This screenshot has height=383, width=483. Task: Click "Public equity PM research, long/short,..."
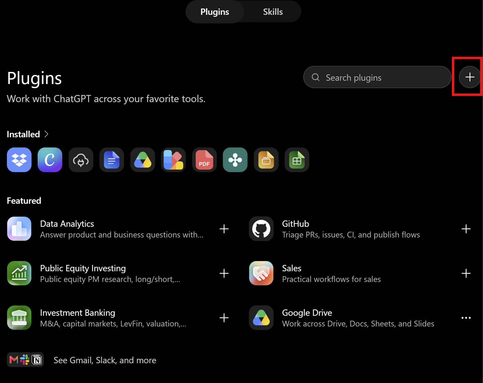[x=110, y=279]
